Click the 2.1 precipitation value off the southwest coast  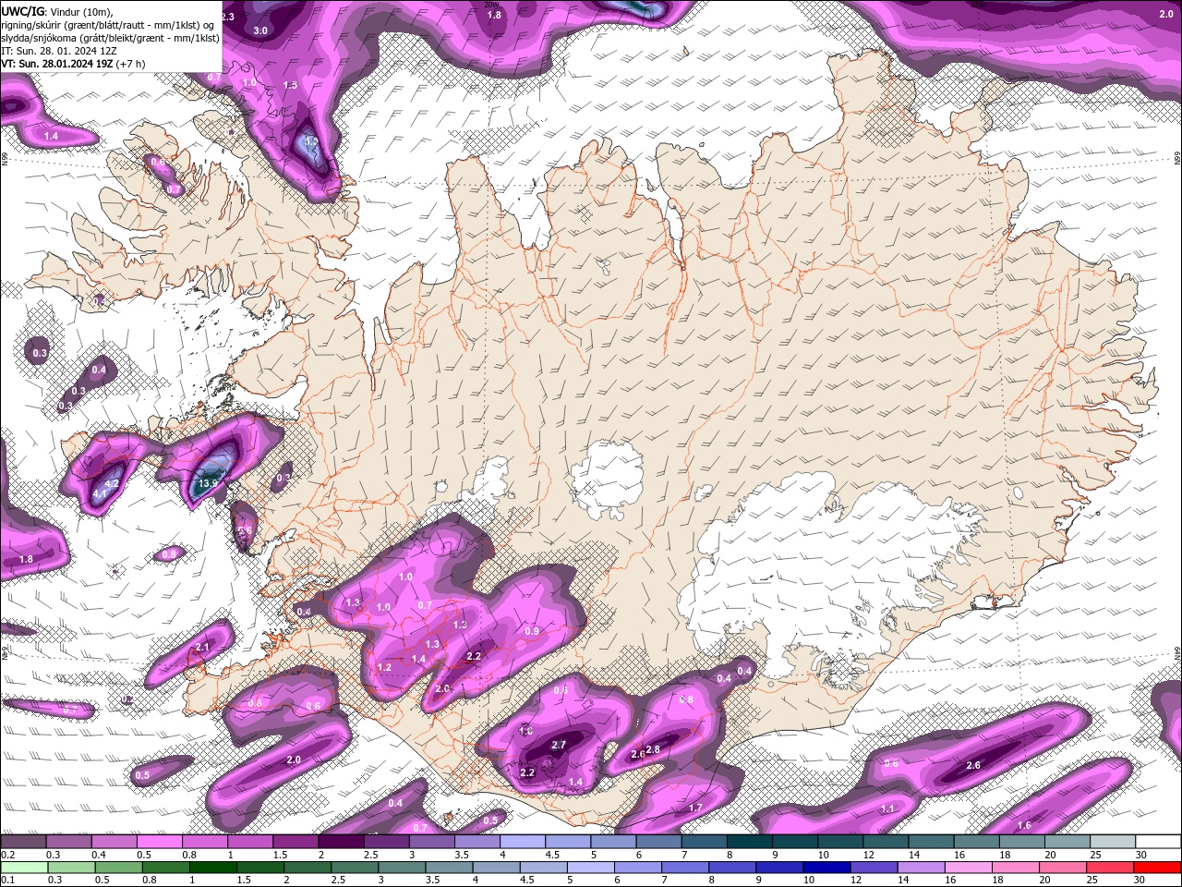(203, 648)
